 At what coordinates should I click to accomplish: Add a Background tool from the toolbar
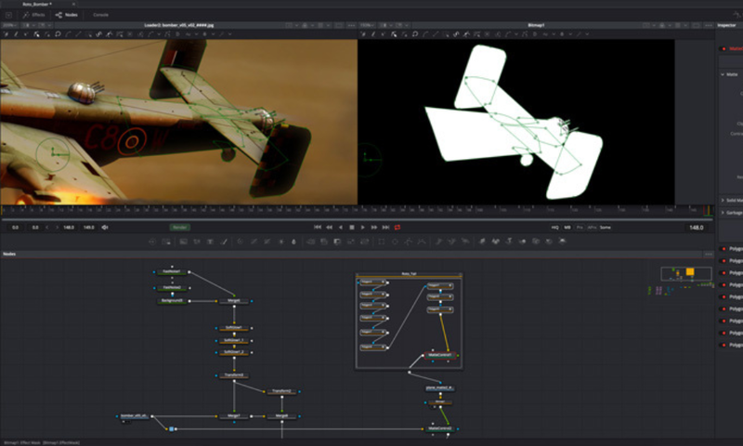tap(183, 242)
